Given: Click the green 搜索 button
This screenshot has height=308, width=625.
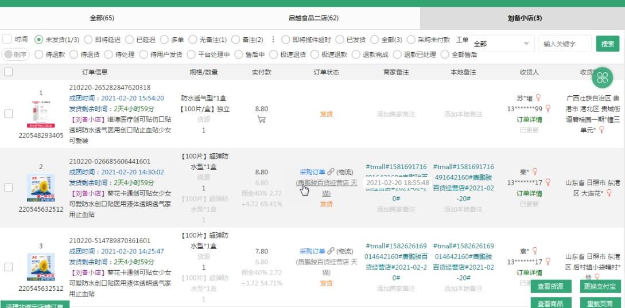Looking at the screenshot, I should [607, 44].
